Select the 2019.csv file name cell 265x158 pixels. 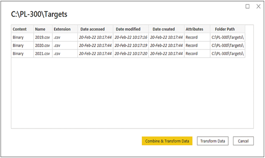tap(43, 37)
